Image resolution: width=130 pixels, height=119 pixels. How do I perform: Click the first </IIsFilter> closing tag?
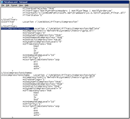click(x=9, y=20)
